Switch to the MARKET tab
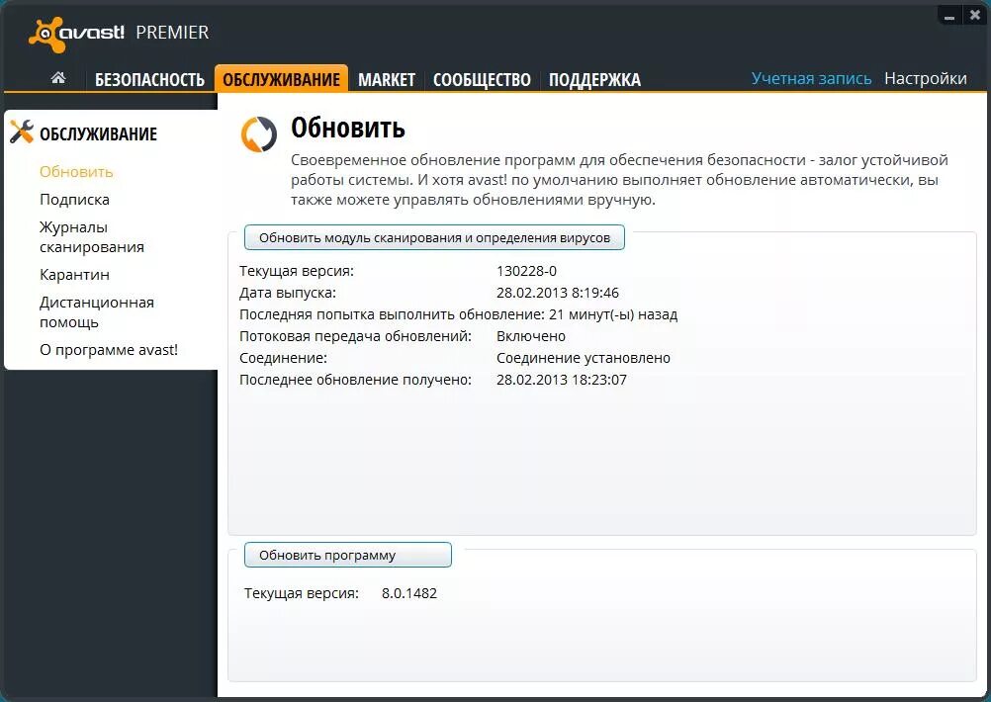Screen dimensions: 991x702 pyautogui.click(x=386, y=80)
